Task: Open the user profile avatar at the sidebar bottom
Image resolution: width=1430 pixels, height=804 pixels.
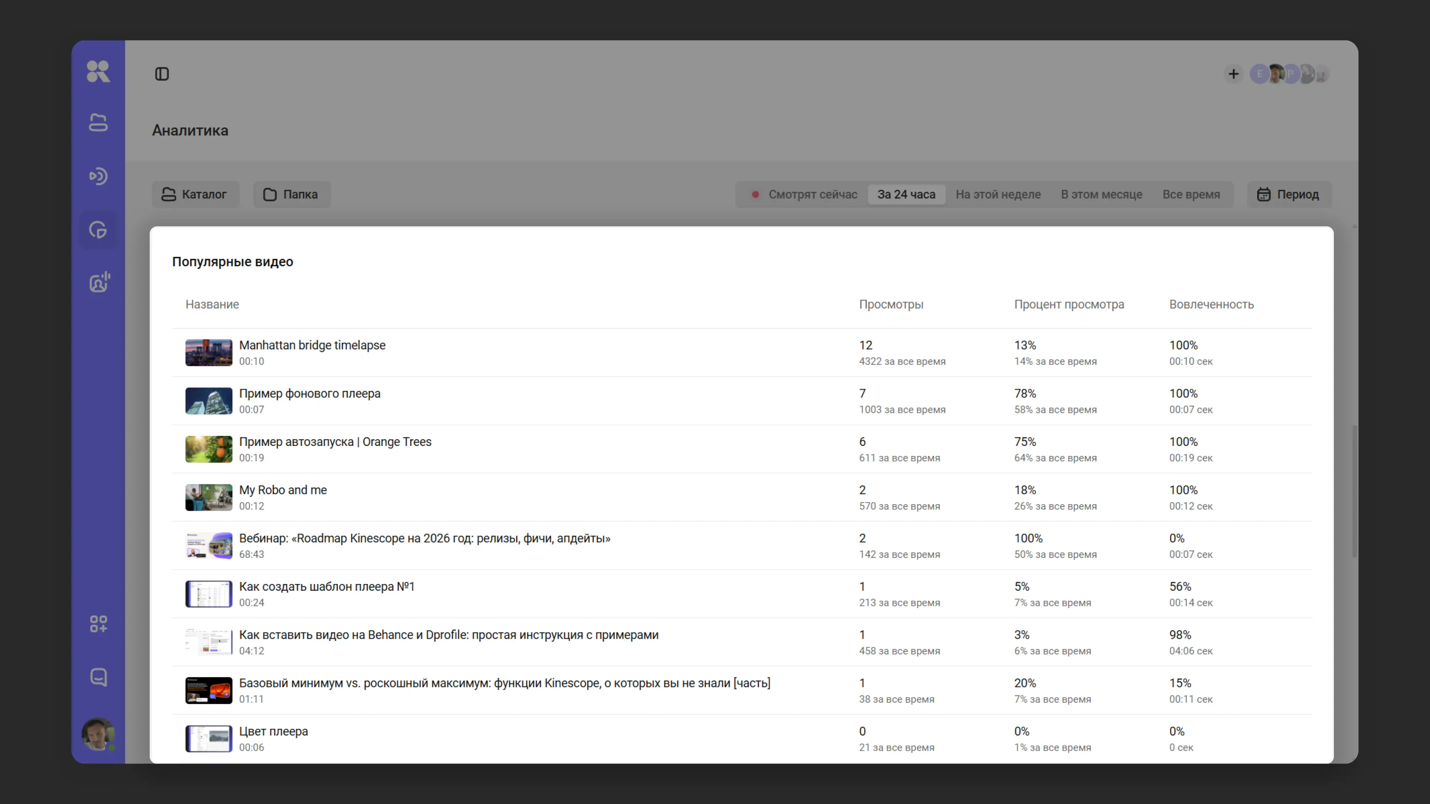Action: [x=98, y=734]
